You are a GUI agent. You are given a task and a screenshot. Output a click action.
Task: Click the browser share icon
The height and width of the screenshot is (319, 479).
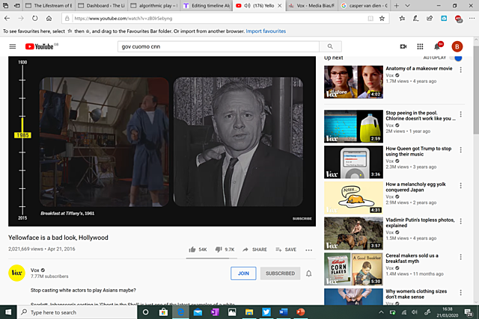pyautogui.click(x=430, y=18)
